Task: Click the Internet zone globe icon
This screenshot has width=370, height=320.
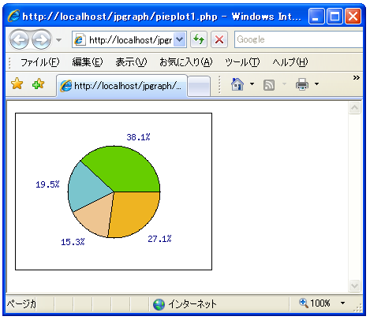Action: (x=159, y=304)
